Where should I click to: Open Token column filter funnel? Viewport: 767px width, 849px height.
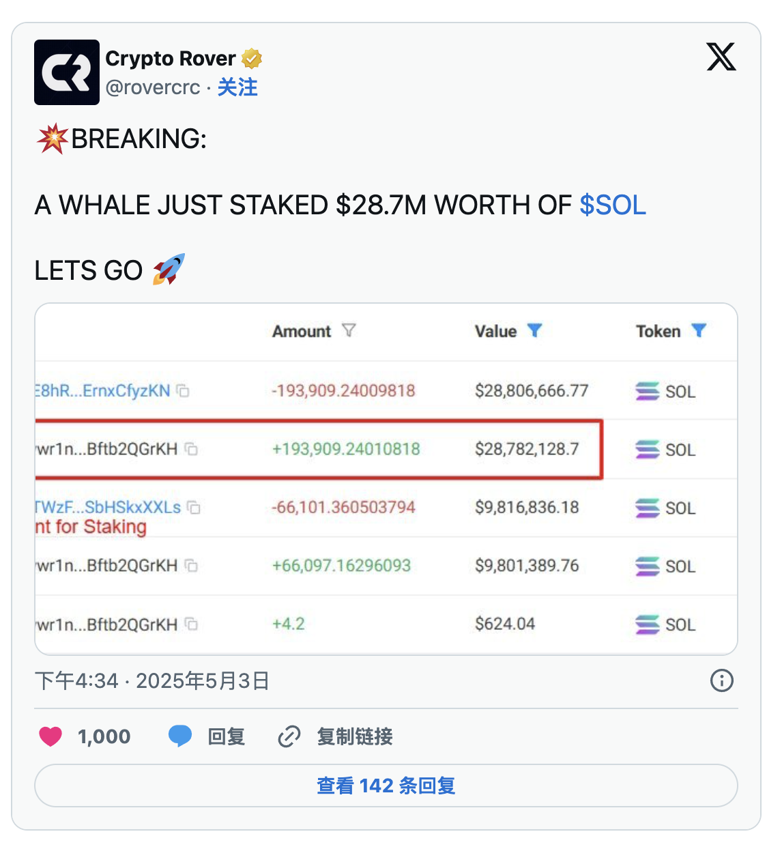[698, 331]
